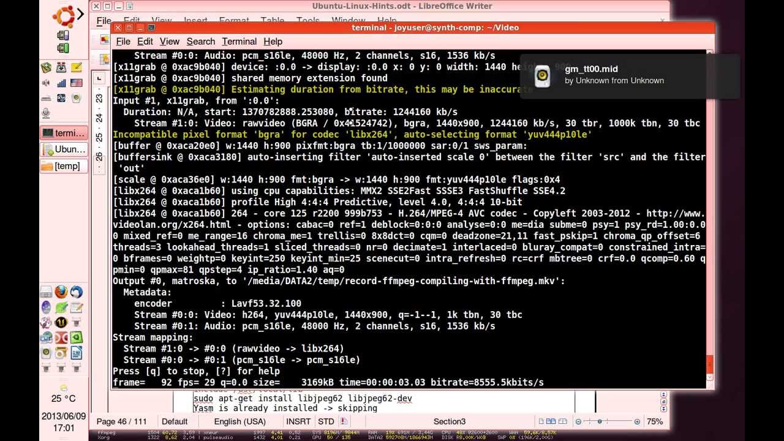Open the terminal Edit menu
This screenshot has width=784, height=441.
[145, 41]
